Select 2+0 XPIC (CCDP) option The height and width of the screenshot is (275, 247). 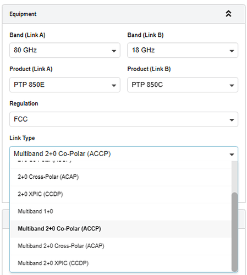point(120,194)
